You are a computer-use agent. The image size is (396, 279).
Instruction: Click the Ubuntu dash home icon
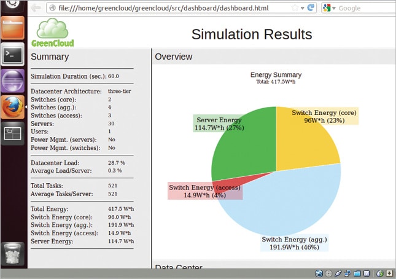pyautogui.click(x=13, y=4)
